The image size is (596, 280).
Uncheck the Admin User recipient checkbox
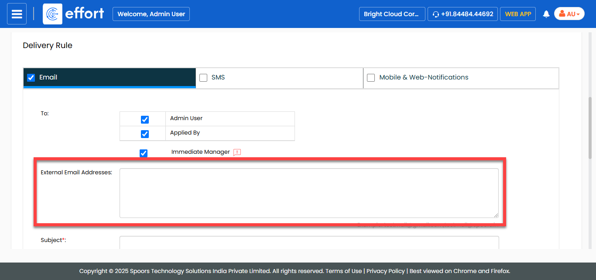coord(145,120)
